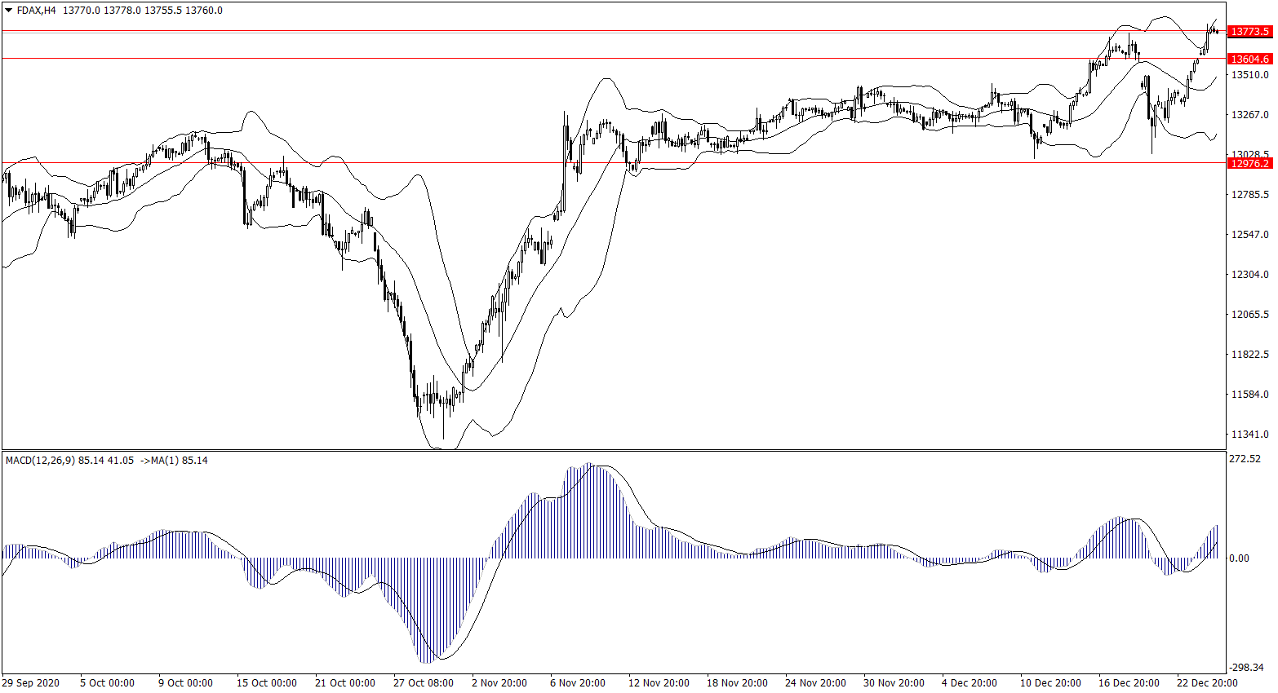The height and width of the screenshot is (693, 1278).
Task: Click the OHLC values in chart header
Action: click(x=142, y=11)
